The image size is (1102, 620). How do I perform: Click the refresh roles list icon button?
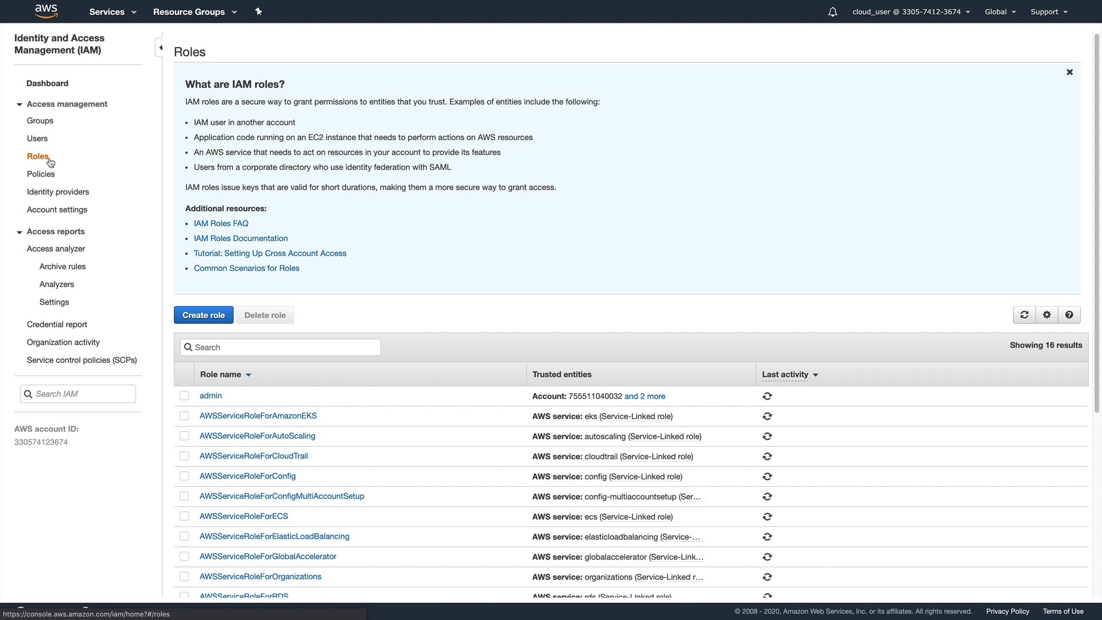[x=1024, y=315]
